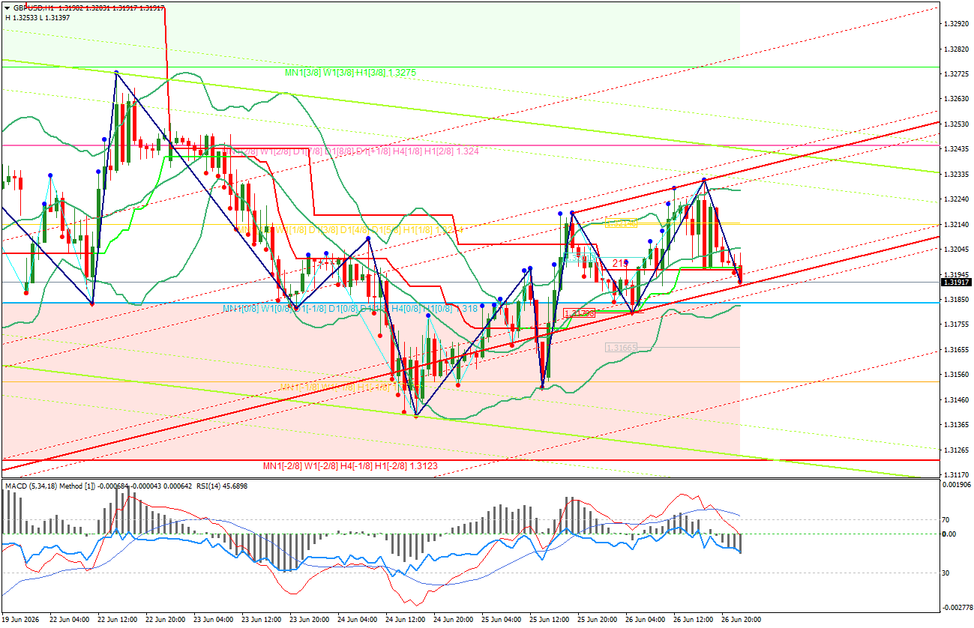Select the 'H 1.32533 L 1.31397' label

point(37,17)
